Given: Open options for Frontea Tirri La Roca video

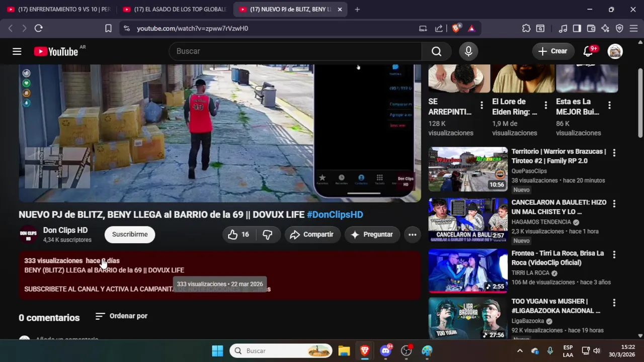Looking at the screenshot, I should coord(614,255).
